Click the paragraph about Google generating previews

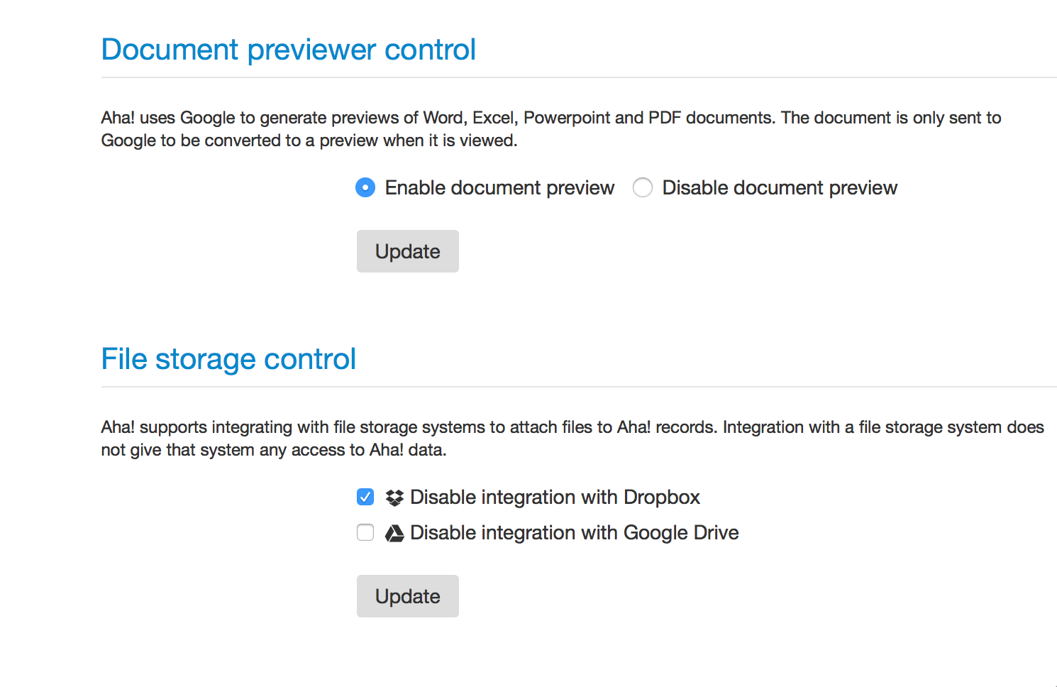click(550, 128)
